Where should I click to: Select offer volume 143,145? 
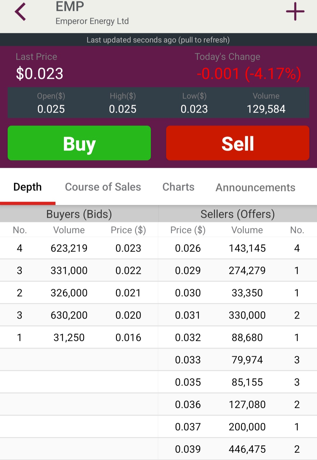tap(247, 248)
